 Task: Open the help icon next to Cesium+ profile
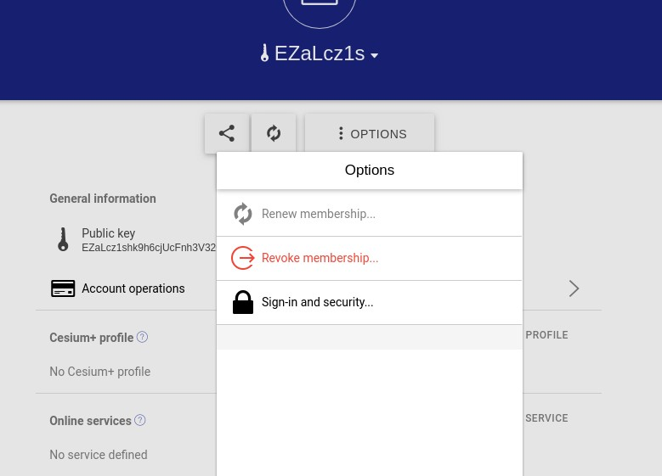142,337
